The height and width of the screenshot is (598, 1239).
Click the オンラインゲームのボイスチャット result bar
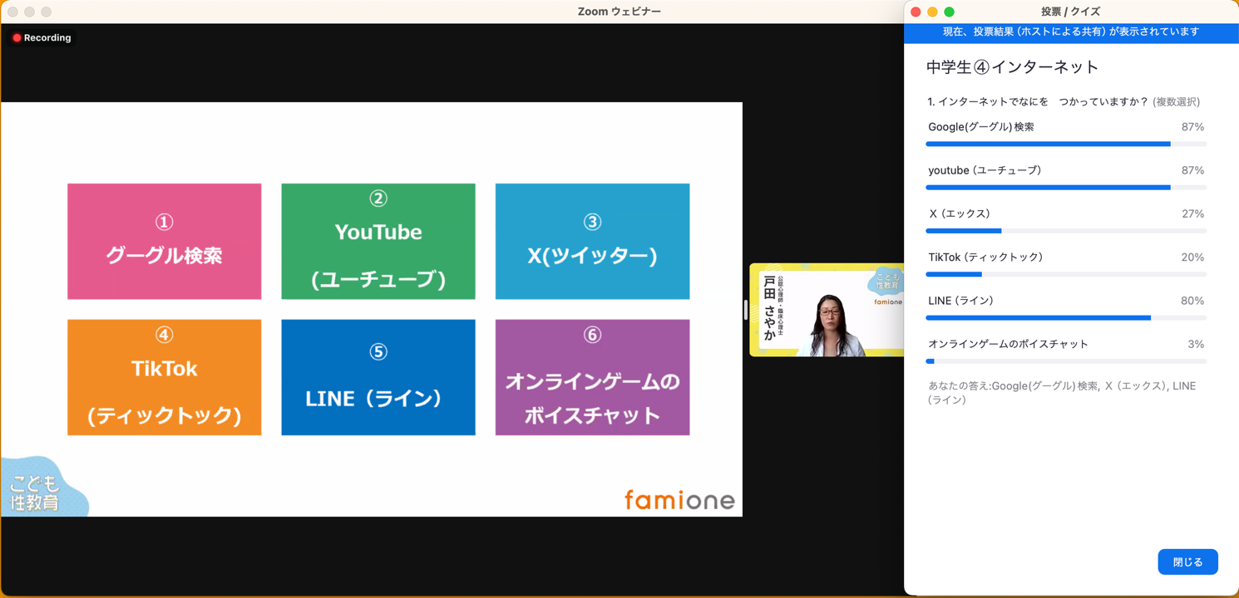click(1066, 361)
